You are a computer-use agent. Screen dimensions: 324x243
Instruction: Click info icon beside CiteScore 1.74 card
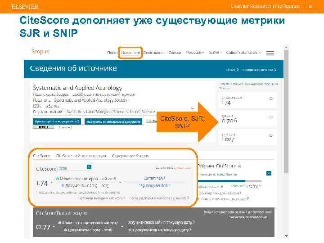[x=271, y=99]
